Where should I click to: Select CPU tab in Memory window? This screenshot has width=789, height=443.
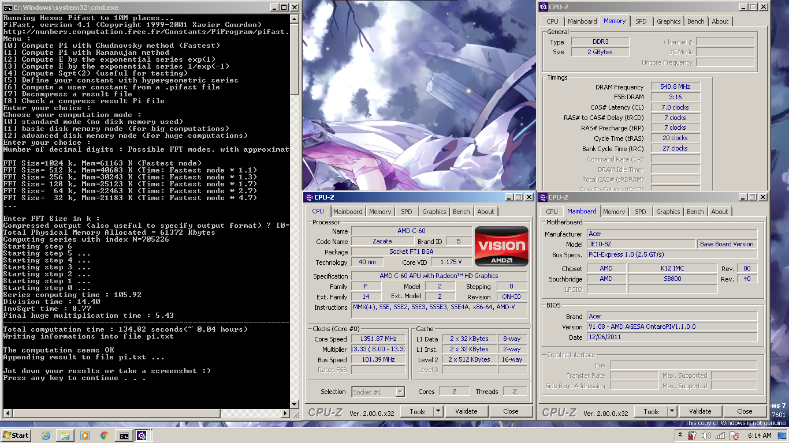[x=553, y=21]
